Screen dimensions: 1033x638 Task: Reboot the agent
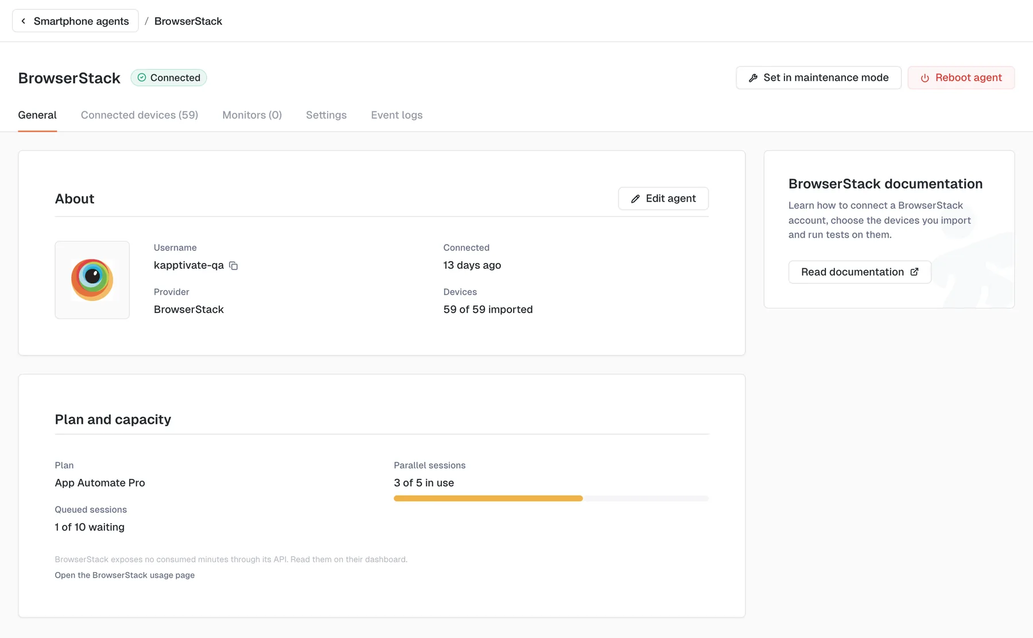(961, 78)
